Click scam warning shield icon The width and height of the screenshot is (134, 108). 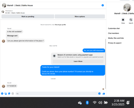coord(54,56)
